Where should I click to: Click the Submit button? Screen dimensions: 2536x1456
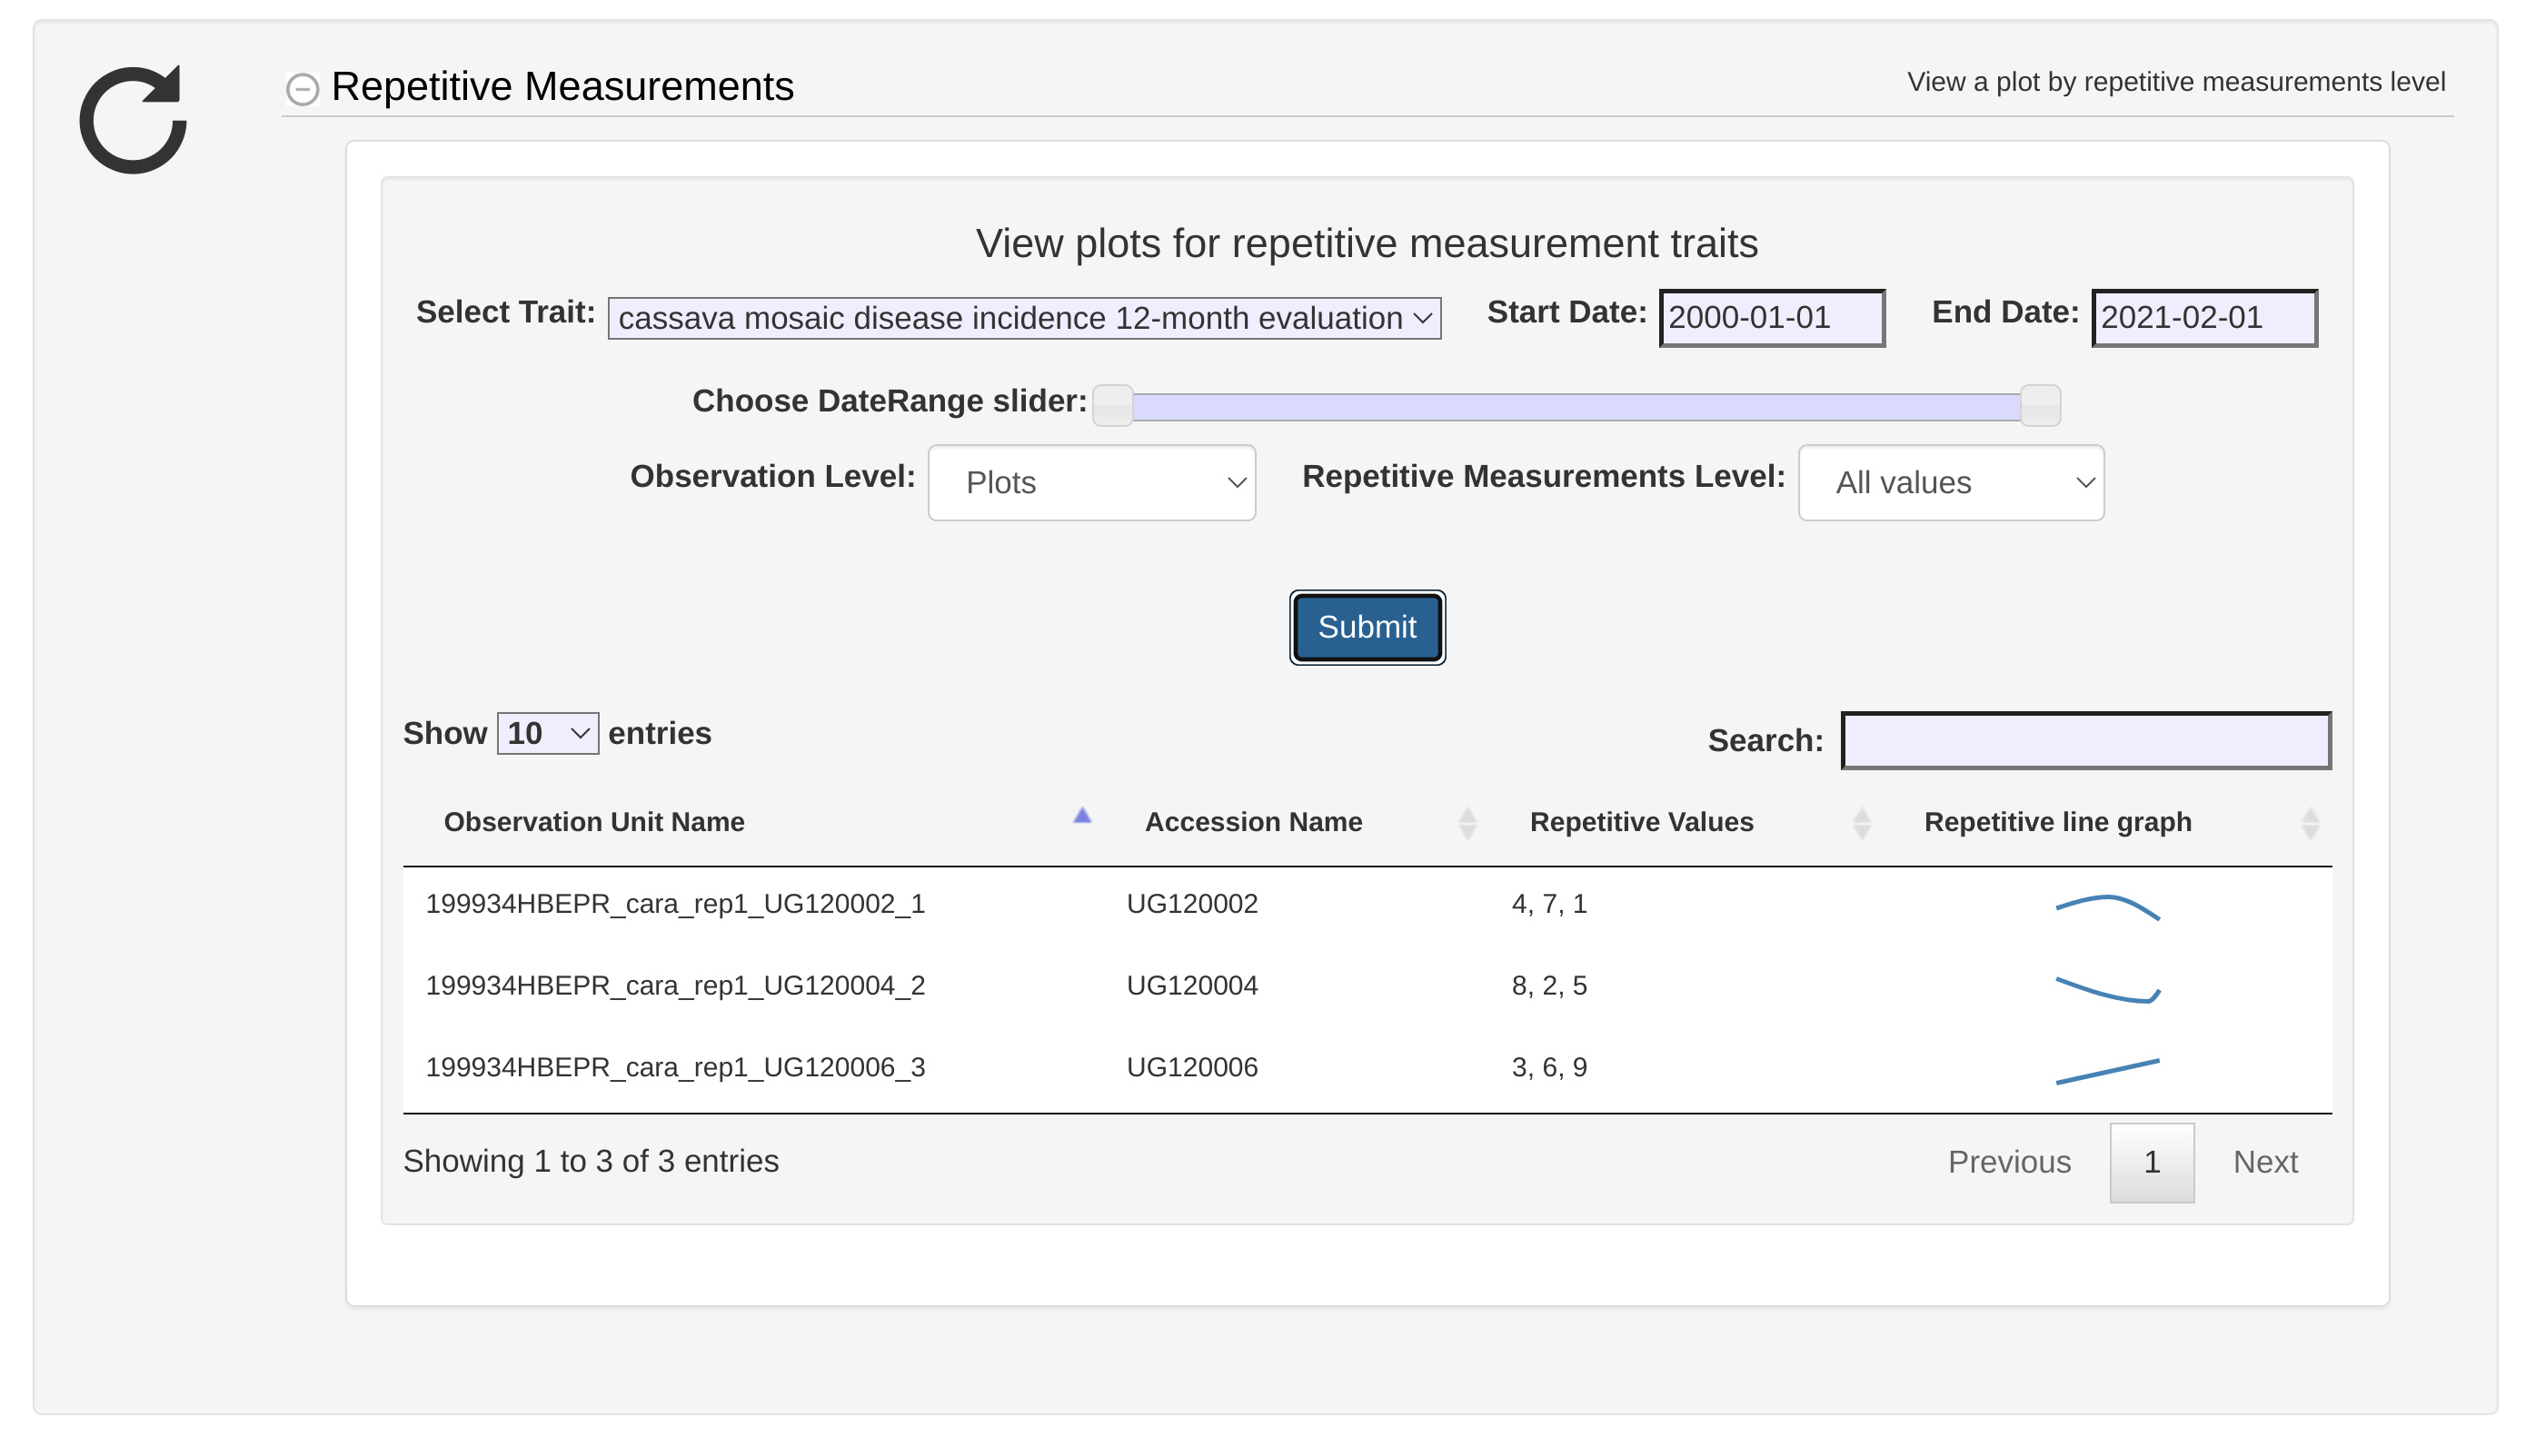click(1367, 627)
